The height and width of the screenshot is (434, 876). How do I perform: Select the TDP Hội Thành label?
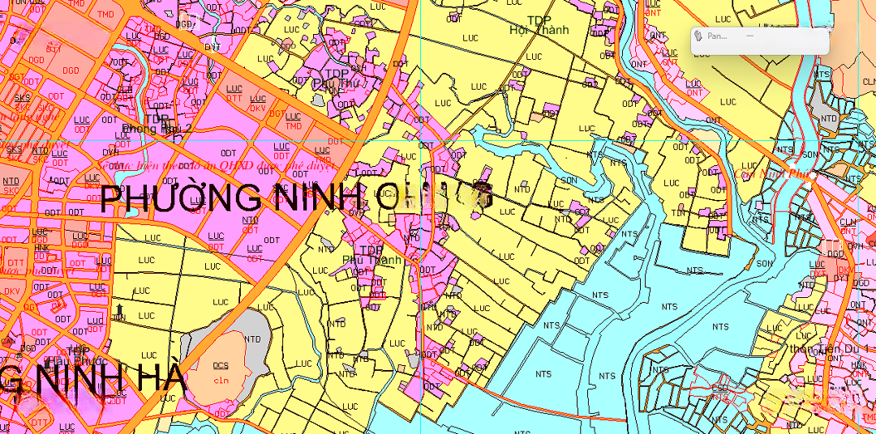539,25
